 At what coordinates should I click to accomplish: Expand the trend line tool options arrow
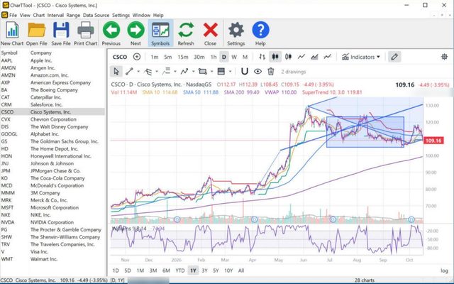point(138,72)
